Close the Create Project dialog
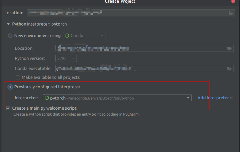 coord(233,1)
